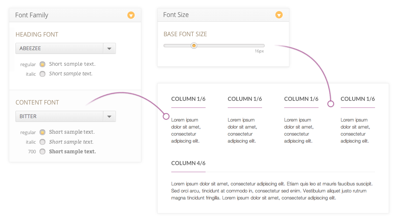This screenshot has height=222, width=399.
Task: Click the Font Family panel title
Action: point(32,15)
